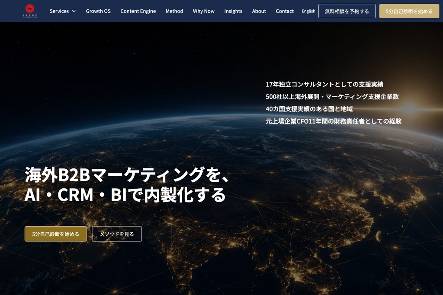Screen dimensions: 443x295
Task: Click the 元上場企業CFO11年間の財務責任者としての経験 line
Action: click(334, 121)
